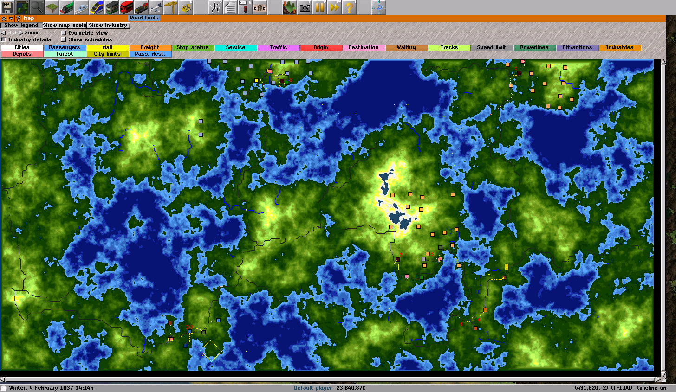
Task: Open the minimap toolbar icon
Action: (22, 7)
